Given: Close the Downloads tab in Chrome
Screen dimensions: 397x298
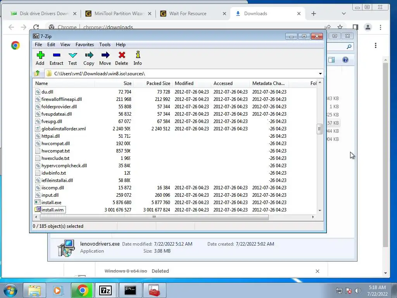Looking at the screenshot, I should (299, 14).
